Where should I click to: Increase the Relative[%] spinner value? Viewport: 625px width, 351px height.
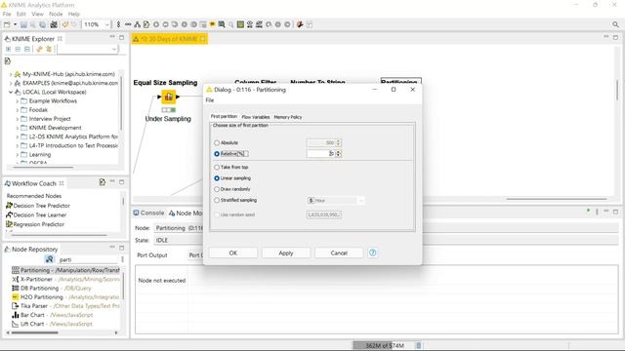(x=339, y=152)
